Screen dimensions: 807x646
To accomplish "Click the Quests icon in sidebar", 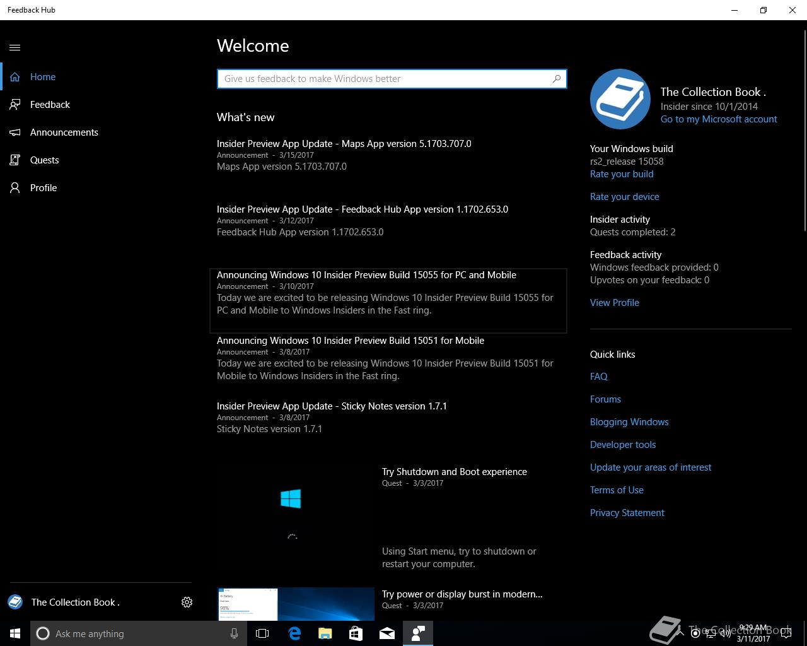I will 15,160.
